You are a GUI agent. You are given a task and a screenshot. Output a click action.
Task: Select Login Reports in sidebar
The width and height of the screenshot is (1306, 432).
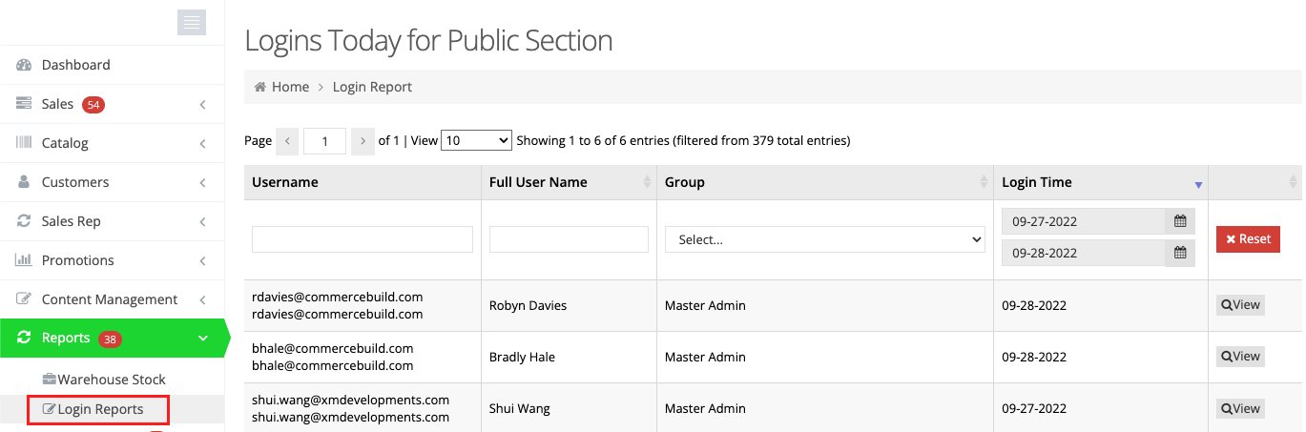click(99, 410)
